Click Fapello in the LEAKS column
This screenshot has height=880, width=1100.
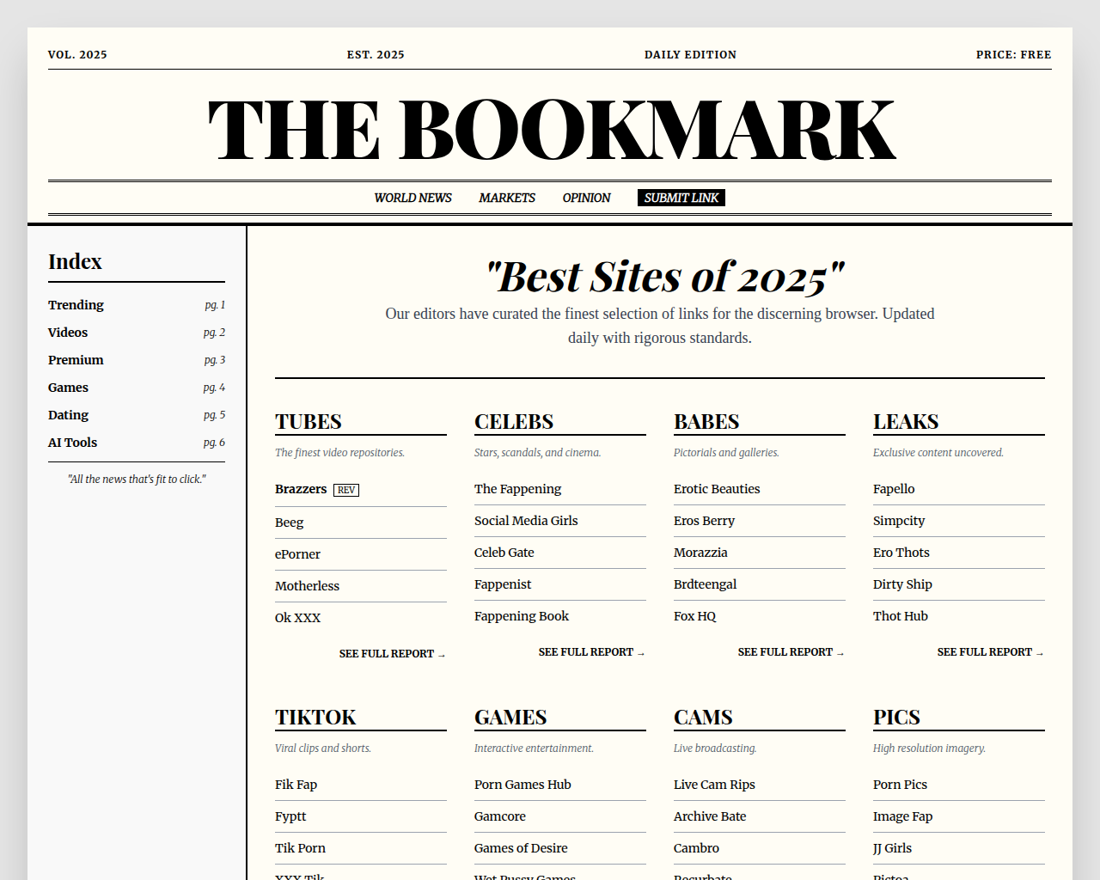[894, 489]
